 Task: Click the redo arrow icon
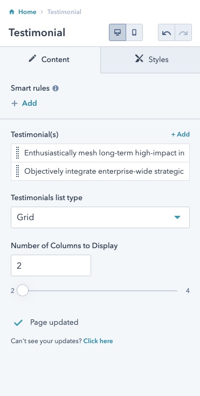(183, 32)
